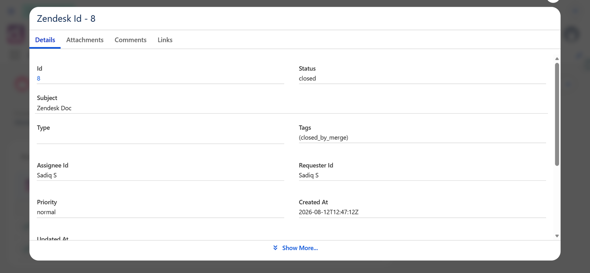Switch to the Details tab

tap(45, 40)
